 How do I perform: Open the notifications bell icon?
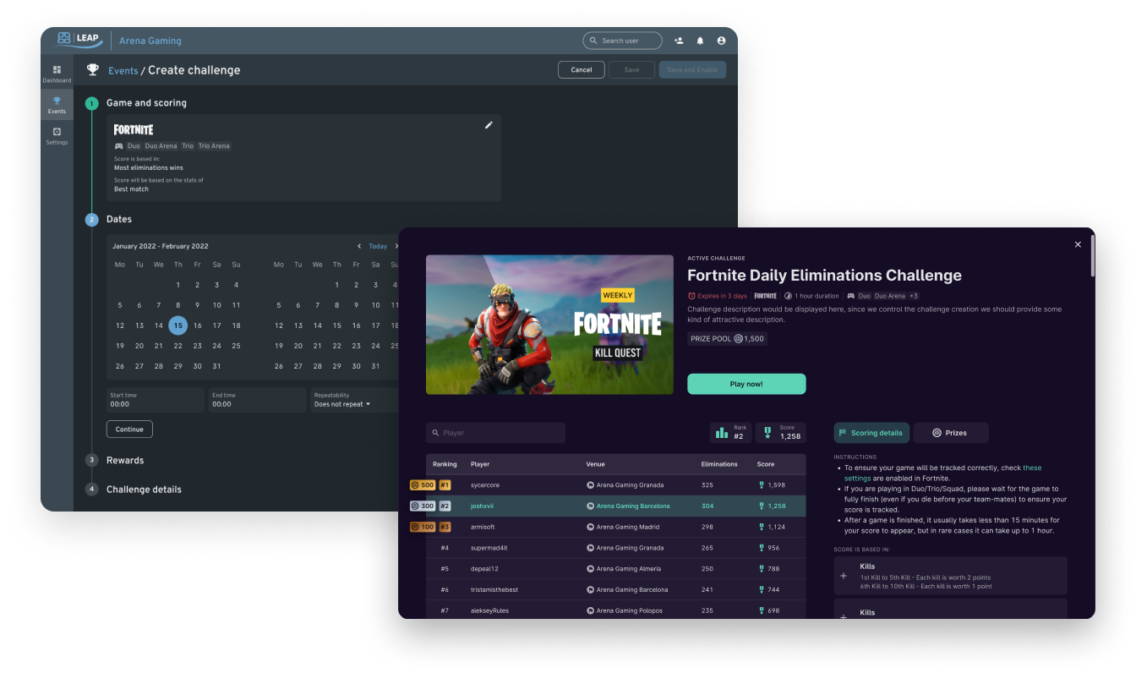point(700,41)
